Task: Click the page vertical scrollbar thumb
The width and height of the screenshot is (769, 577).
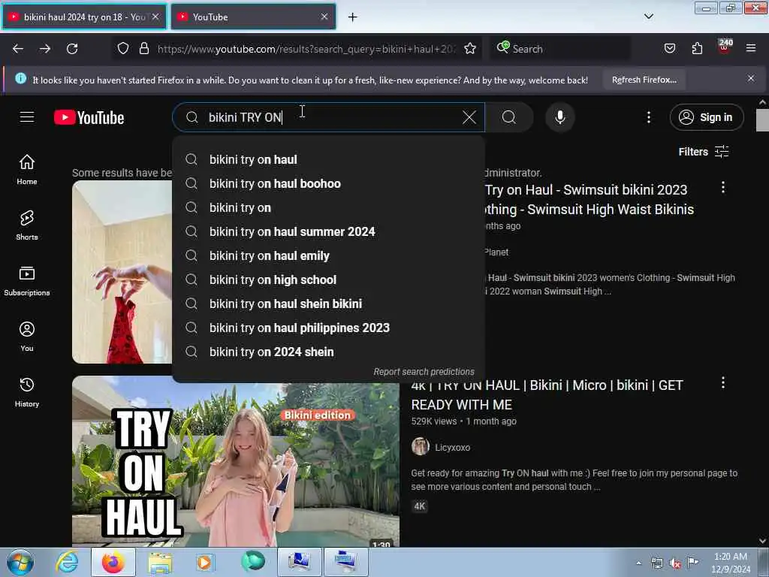Action: tap(762, 120)
